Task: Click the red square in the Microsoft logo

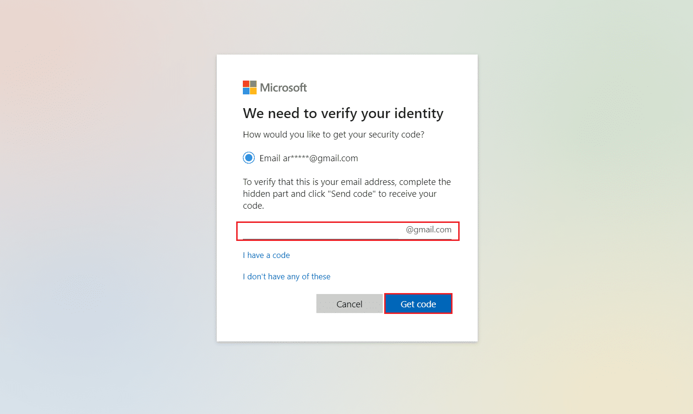Action: [246, 84]
